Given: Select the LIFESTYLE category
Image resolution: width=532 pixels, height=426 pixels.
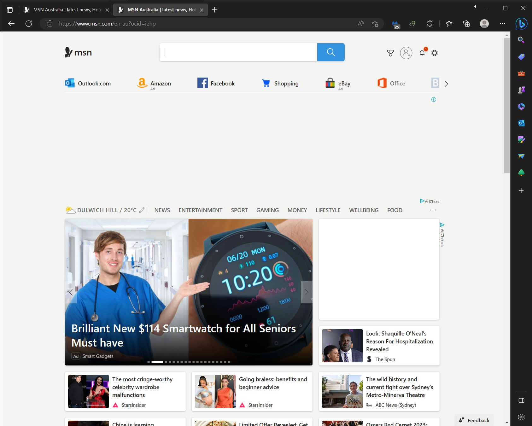Looking at the screenshot, I should (328, 210).
